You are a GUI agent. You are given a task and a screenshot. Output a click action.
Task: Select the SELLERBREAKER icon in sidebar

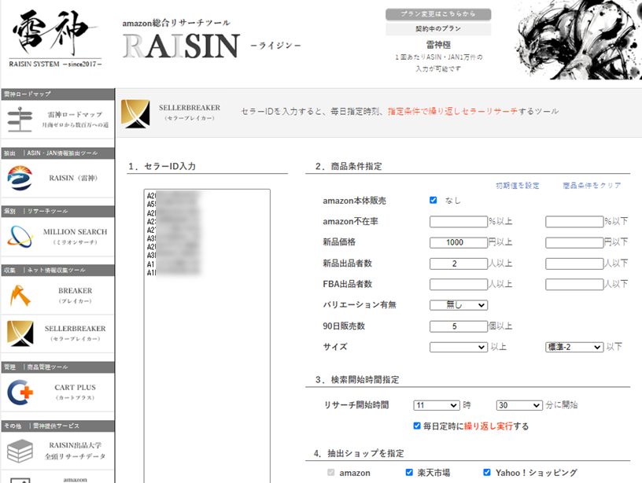click(20, 334)
